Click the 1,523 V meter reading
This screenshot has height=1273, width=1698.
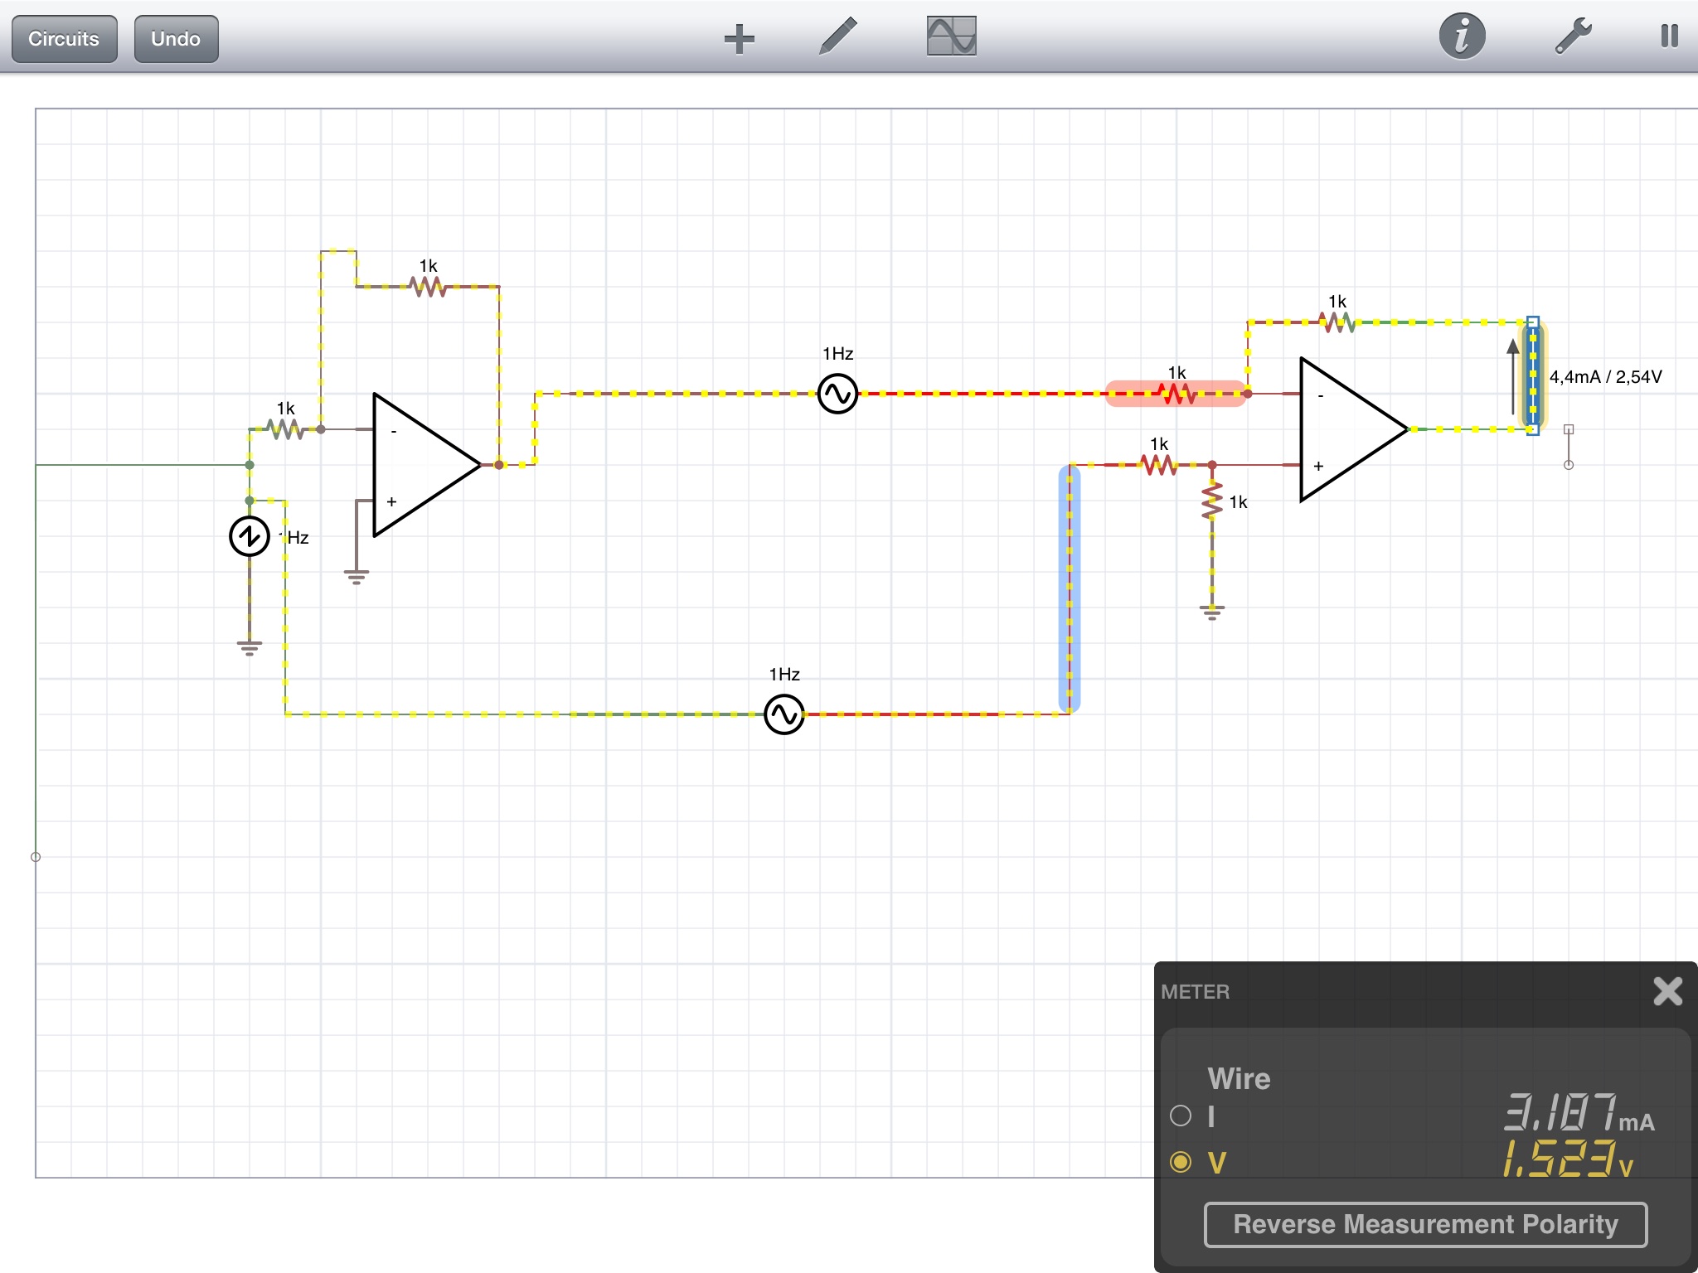click(1567, 1159)
